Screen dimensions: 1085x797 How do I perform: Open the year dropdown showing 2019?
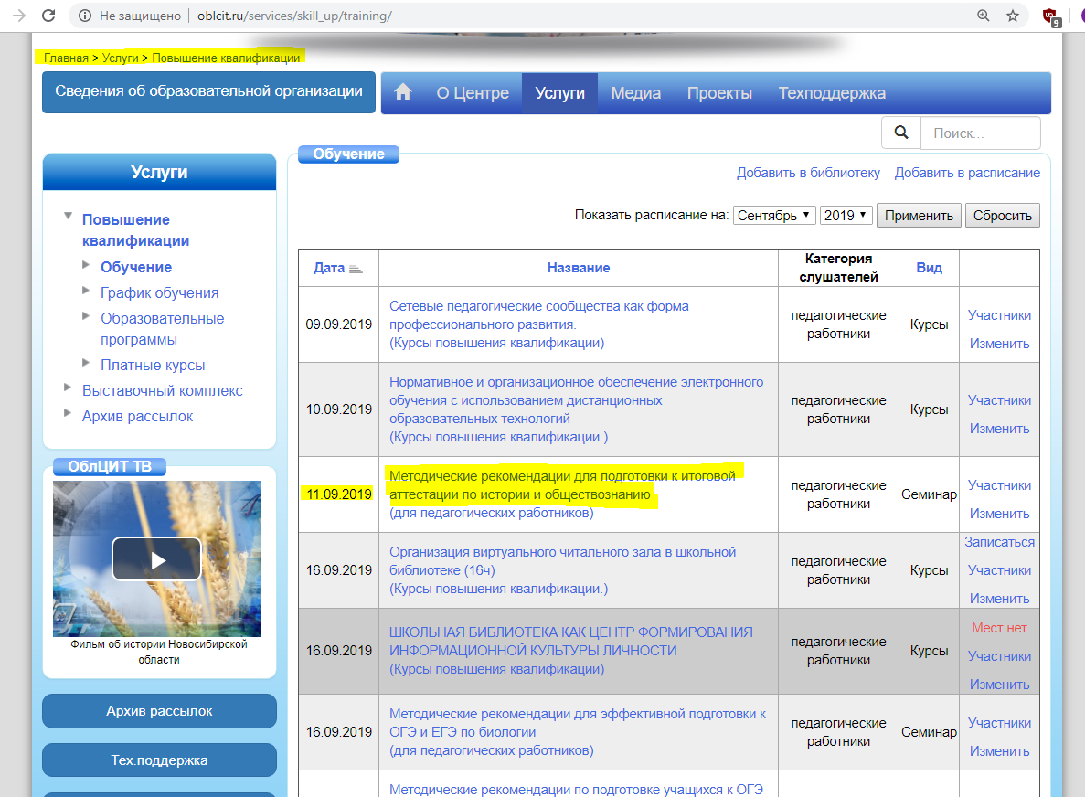846,216
